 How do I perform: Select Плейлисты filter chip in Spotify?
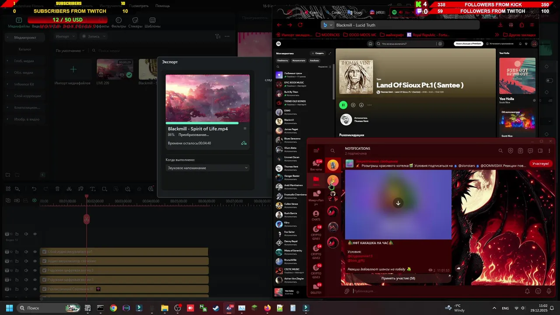(283, 60)
